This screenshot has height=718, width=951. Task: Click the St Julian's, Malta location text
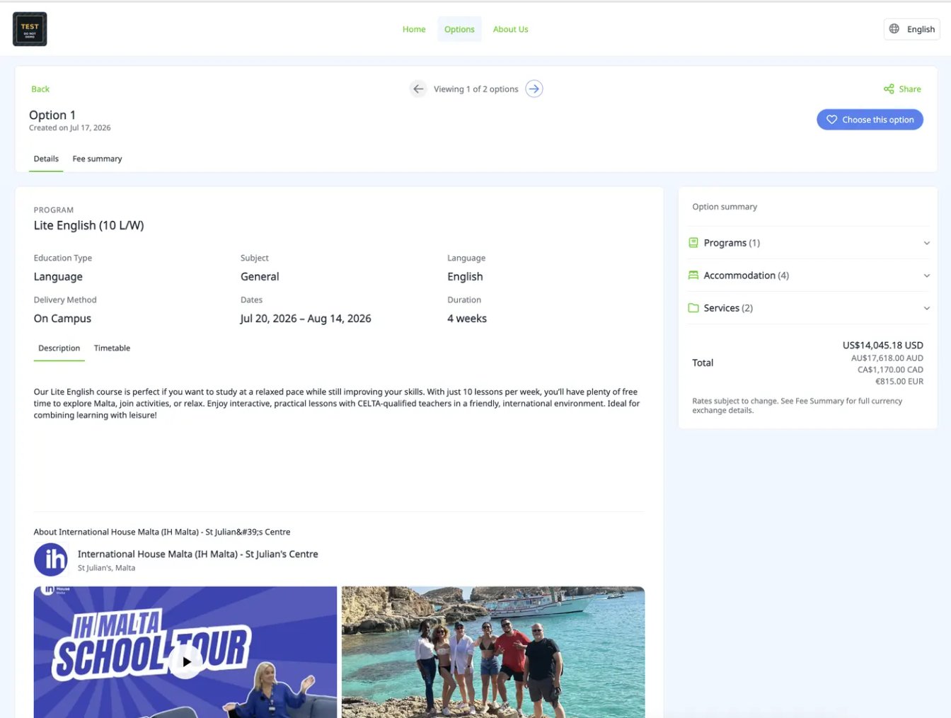(x=106, y=568)
